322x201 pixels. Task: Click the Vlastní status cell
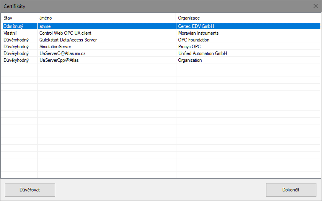(x=10, y=33)
